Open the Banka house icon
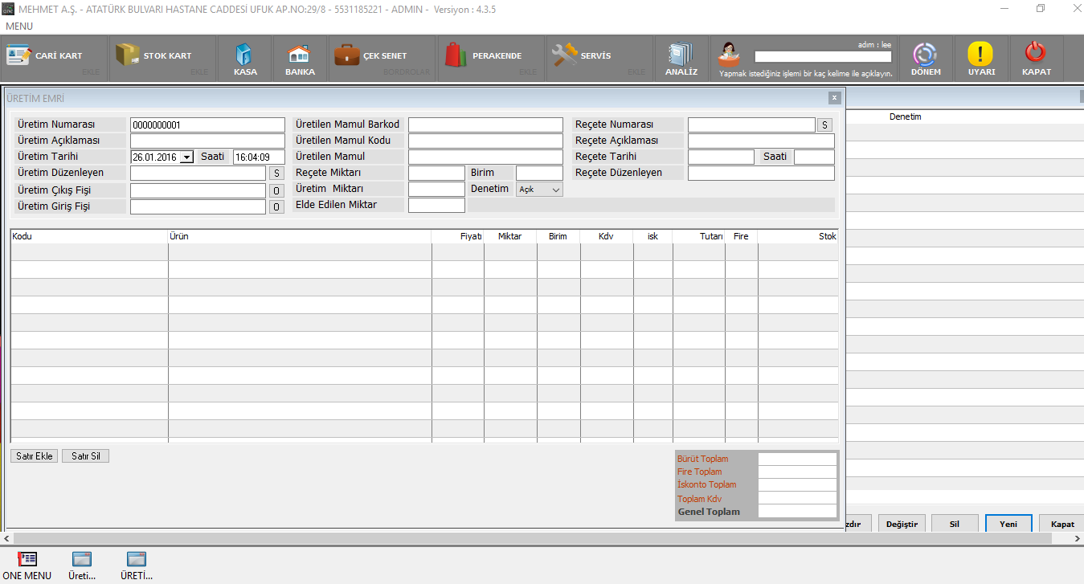1084x584 pixels. click(x=300, y=59)
